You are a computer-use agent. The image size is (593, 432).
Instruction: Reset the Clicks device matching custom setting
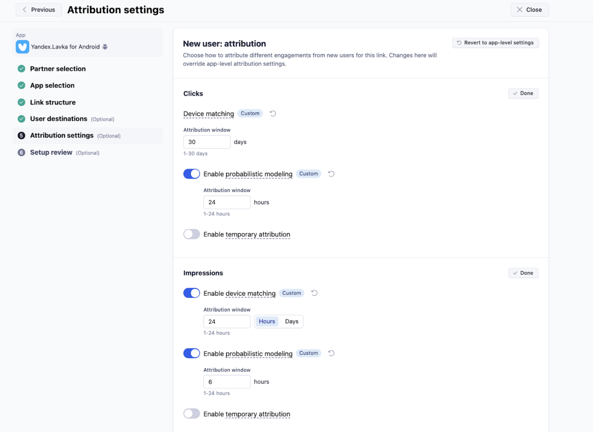coord(273,114)
